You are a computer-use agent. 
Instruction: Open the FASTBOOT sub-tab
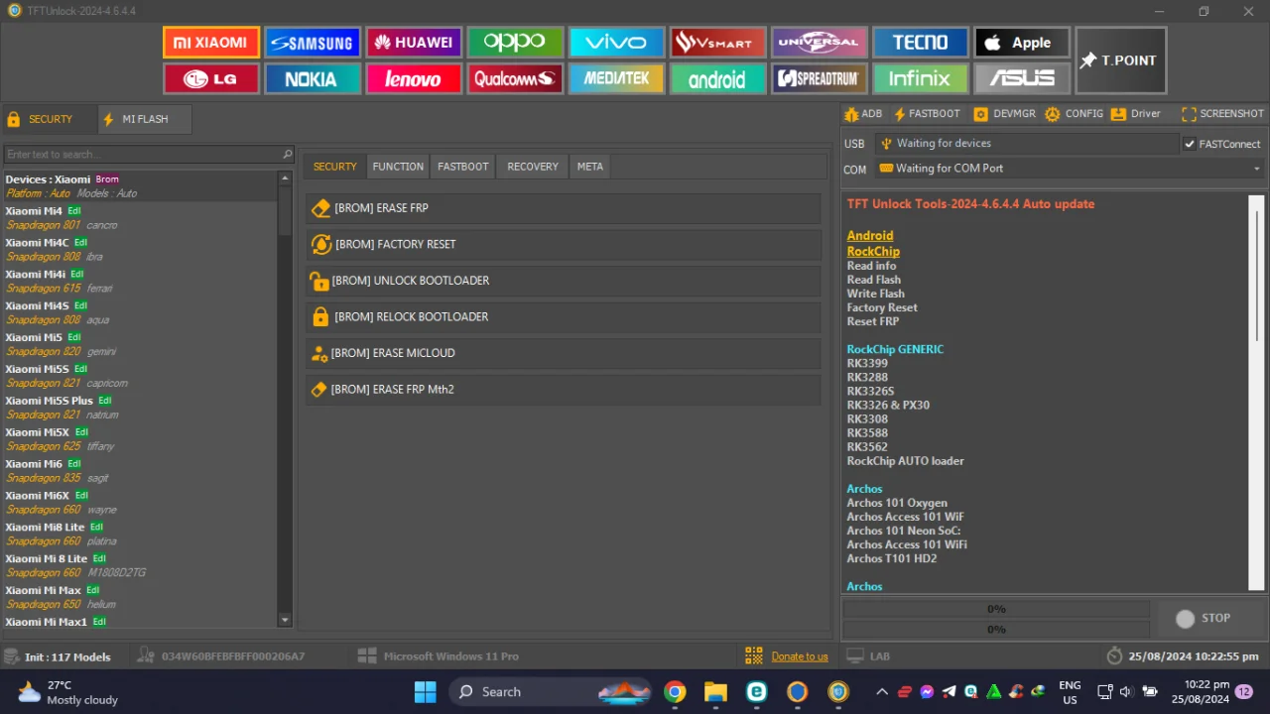click(463, 167)
